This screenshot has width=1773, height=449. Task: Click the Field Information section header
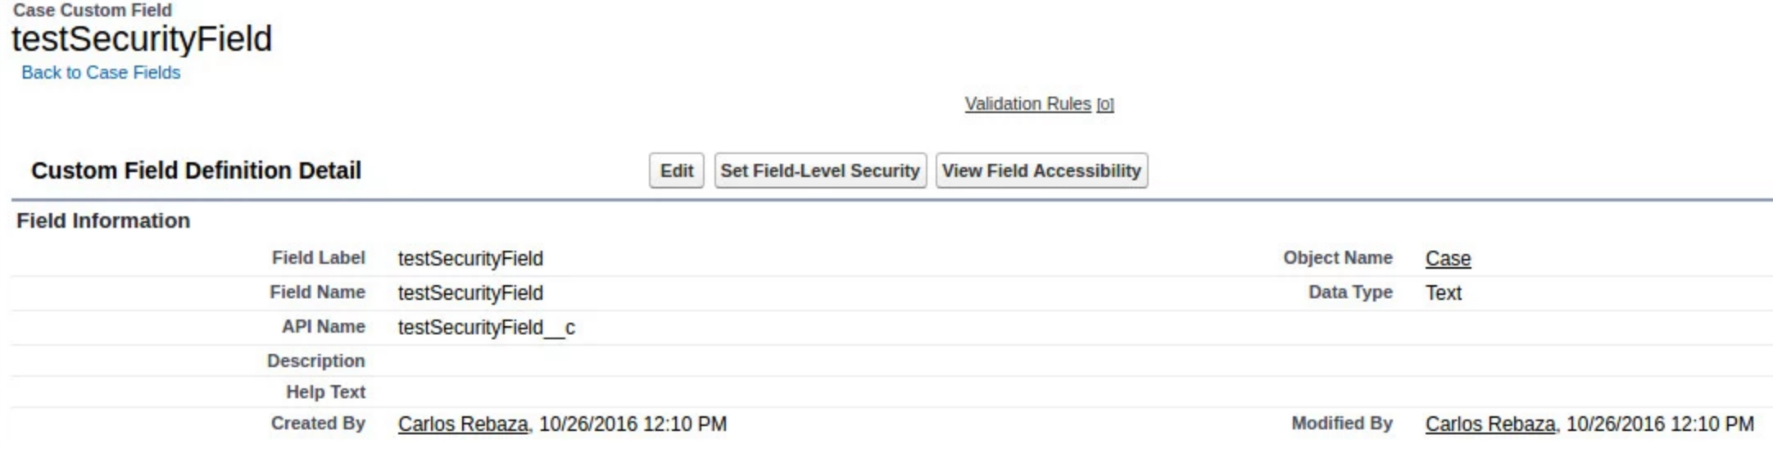[103, 221]
